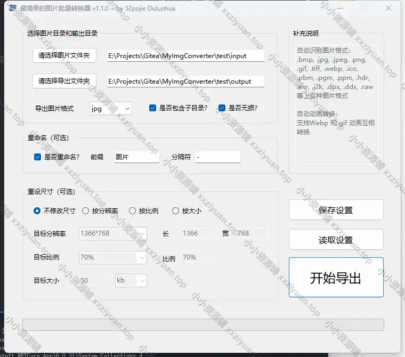Image resolution: width=405 pixels, height=357 pixels.
Task: Uncheck the 是否无损 checkbox
Action: pyautogui.click(x=222, y=108)
